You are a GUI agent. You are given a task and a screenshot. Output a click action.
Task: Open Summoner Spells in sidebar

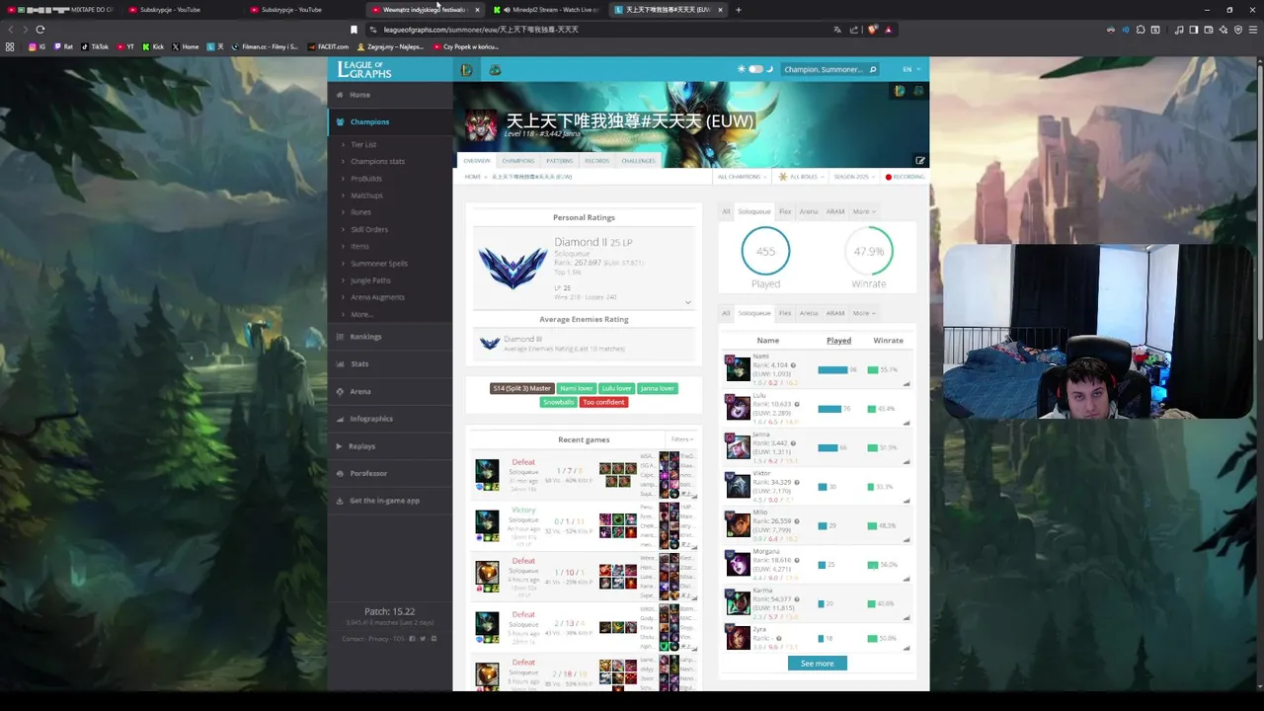pyautogui.click(x=379, y=264)
